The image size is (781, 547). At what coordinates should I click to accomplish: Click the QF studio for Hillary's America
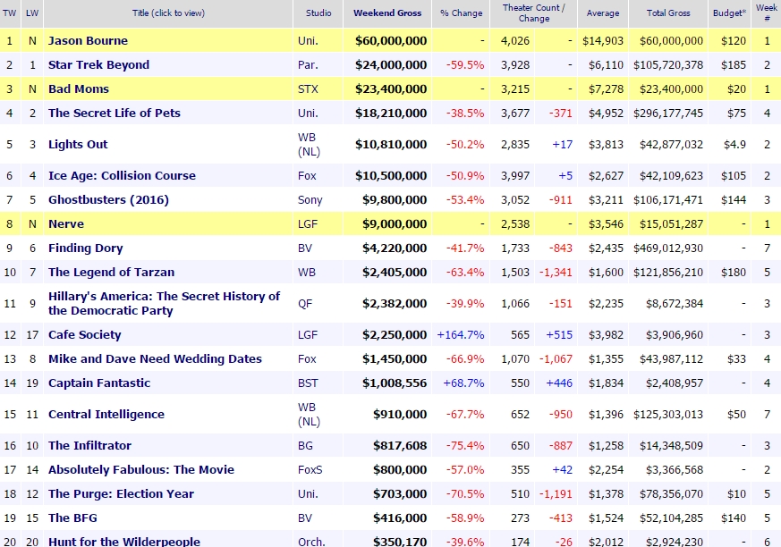(305, 303)
